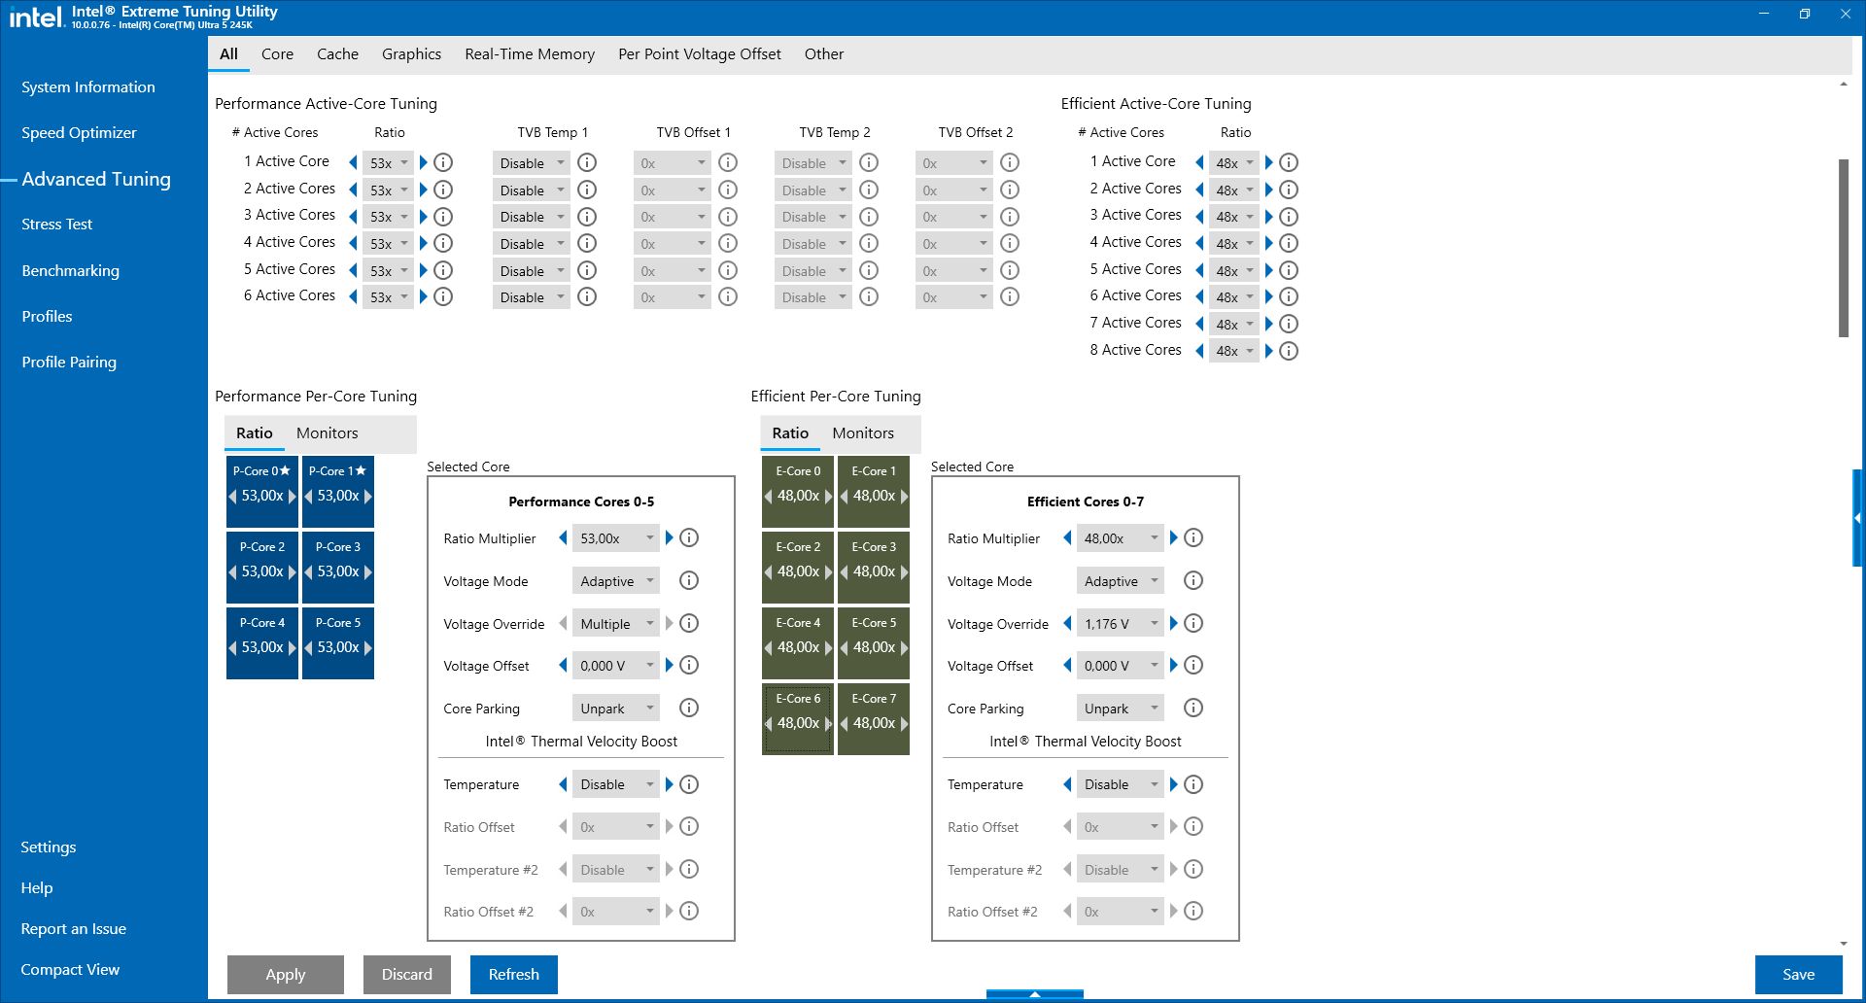Show info for Performance Cores TVB Temperature

[x=689, y=784]
